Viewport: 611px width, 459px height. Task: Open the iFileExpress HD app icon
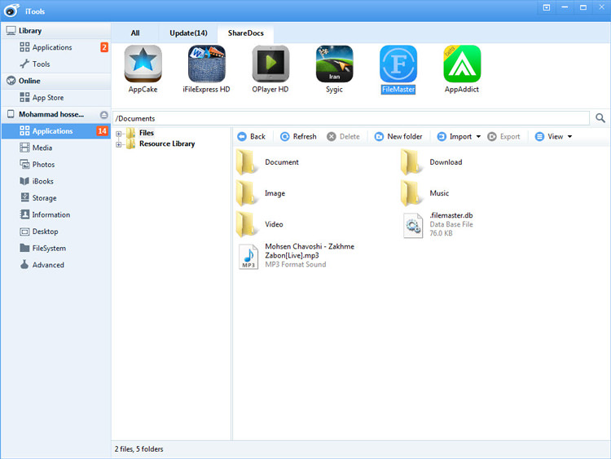pos(206,64)
